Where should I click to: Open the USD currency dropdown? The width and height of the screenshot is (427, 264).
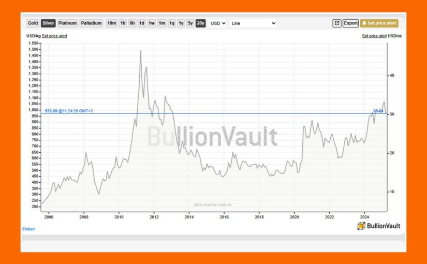[x=218, y=23]
